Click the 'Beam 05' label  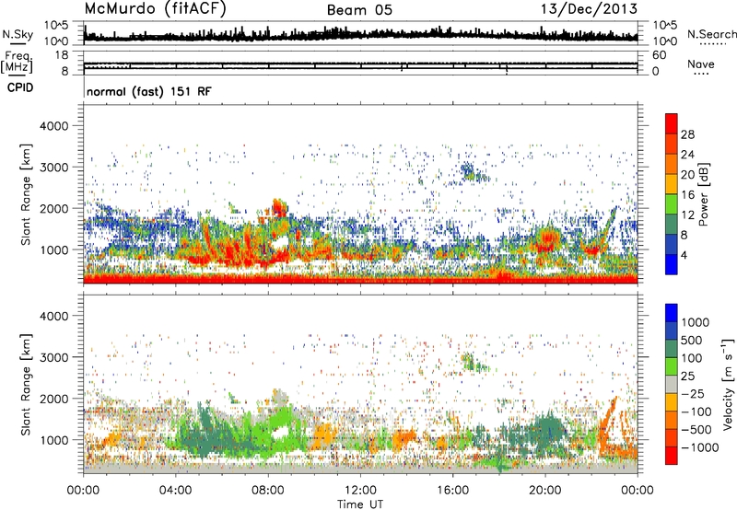tap(359, 10)
